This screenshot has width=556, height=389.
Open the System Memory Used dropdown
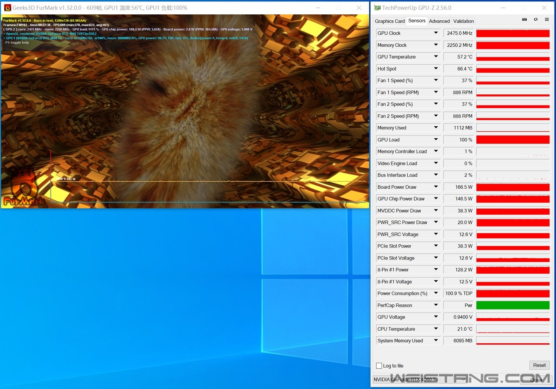pyautogui.click(x=436, y=340)
